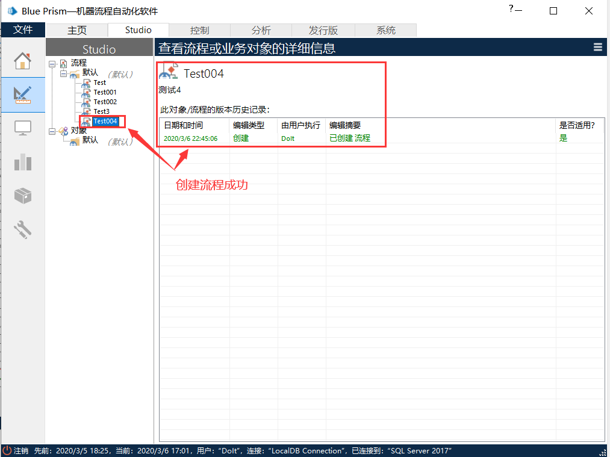Click the 是 applicable cell
The height and width of the screenshot is (457, 610).
(x=563, y=138)
